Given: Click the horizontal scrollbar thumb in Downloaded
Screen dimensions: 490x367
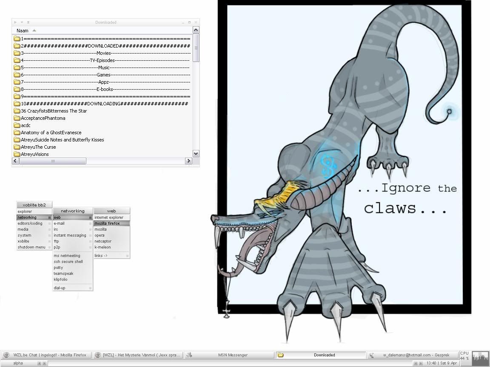Looking at the screenshot, I should (53, 161).
